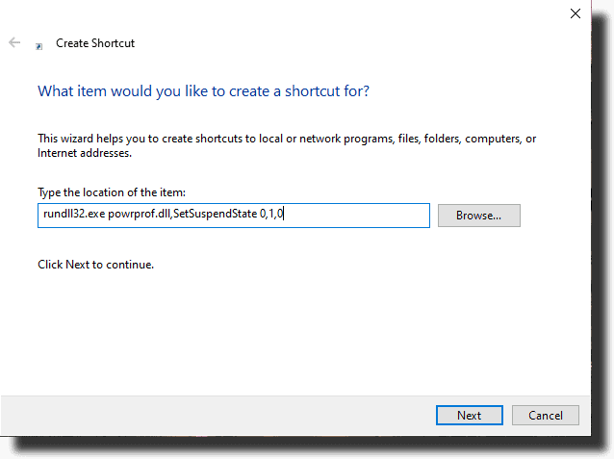The height and width of the screenshot is (459, 614).
Task: Cancel the Create Shortcut wizard
Action: (x=546, y=415)
